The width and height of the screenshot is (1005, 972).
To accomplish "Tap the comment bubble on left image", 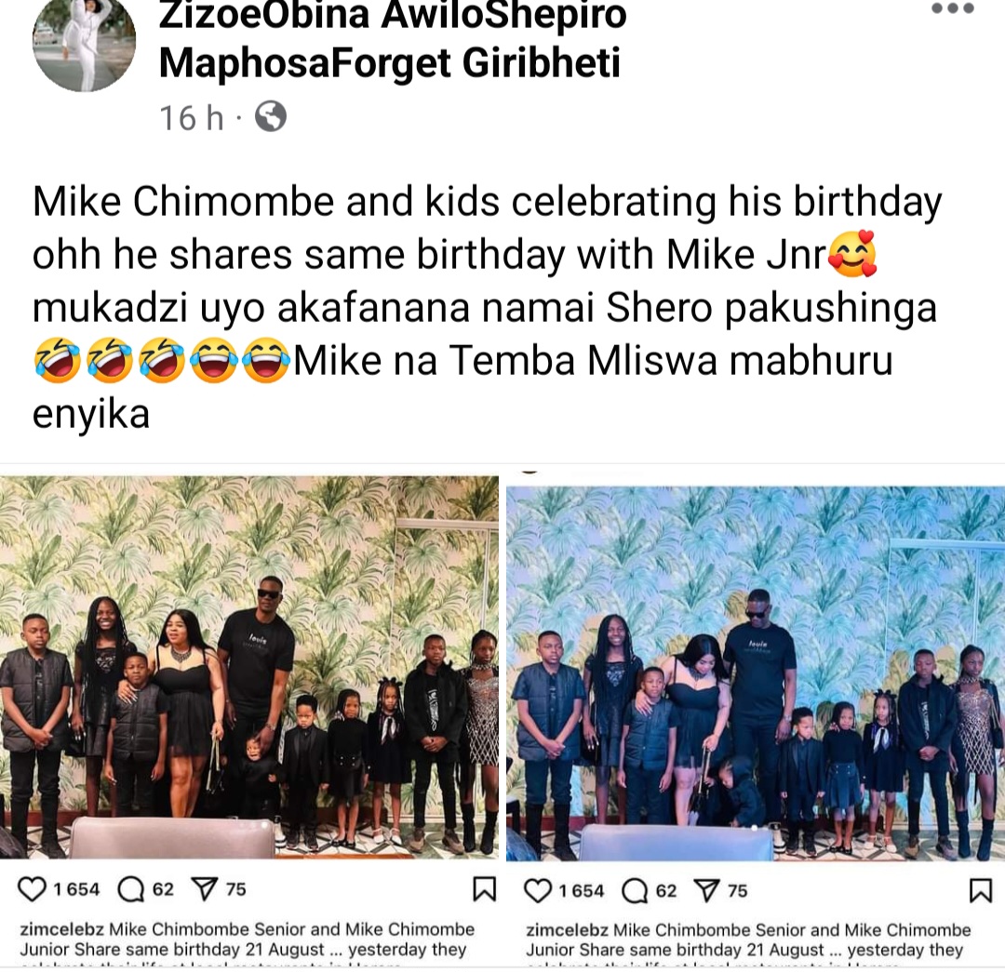I will pos(131,889).
